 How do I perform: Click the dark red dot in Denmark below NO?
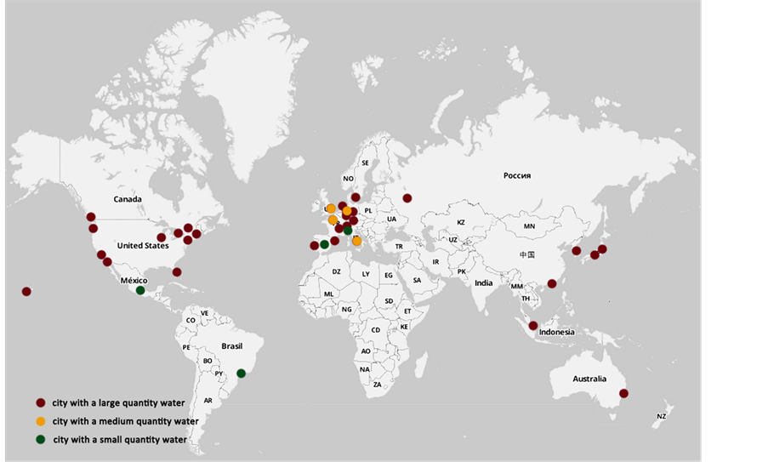pyautogui.click(x=356, y=197)
